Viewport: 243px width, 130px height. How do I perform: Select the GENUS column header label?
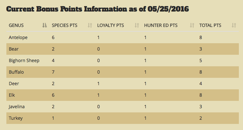16,25
